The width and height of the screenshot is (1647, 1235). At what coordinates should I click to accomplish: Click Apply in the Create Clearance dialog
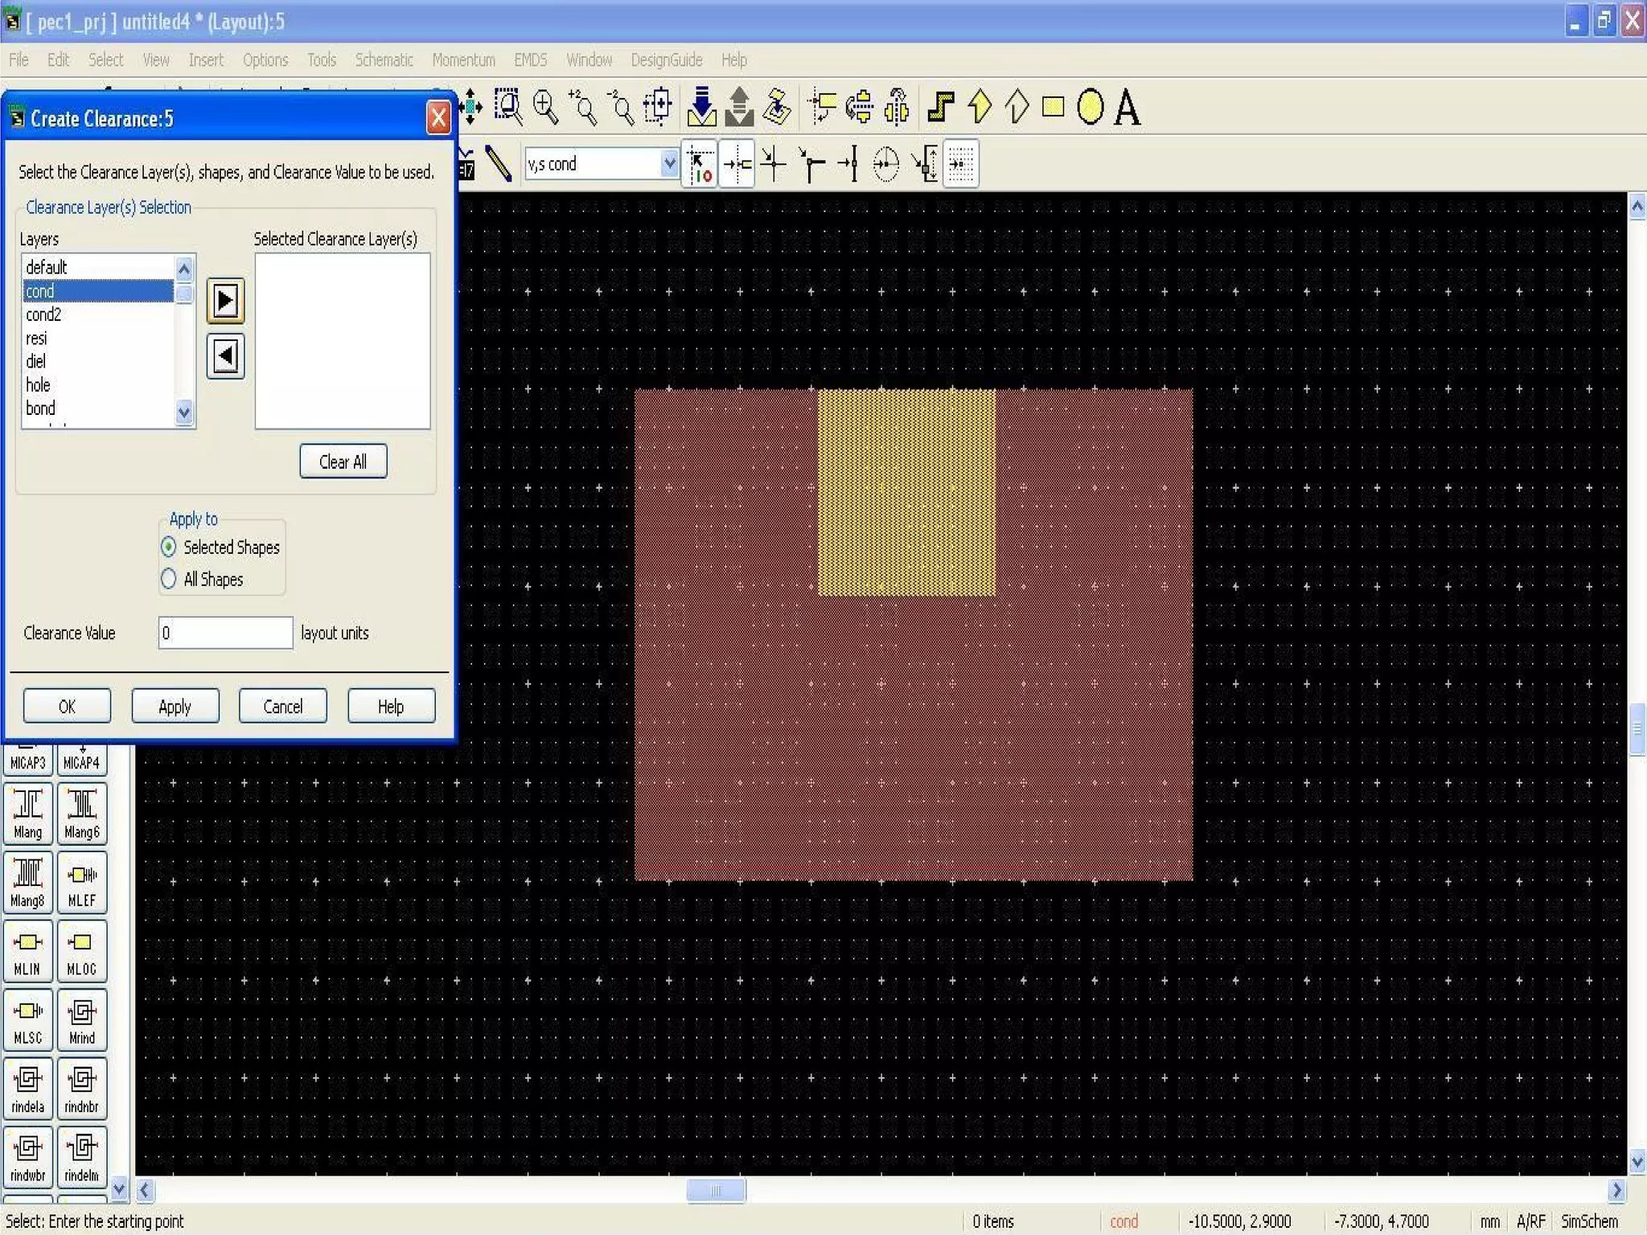point(175,706)
